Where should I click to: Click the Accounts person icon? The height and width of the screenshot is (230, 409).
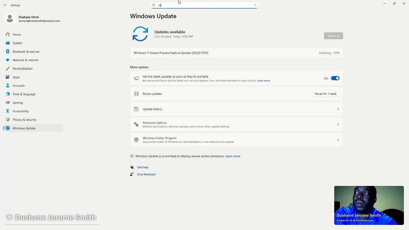(8, 86)
